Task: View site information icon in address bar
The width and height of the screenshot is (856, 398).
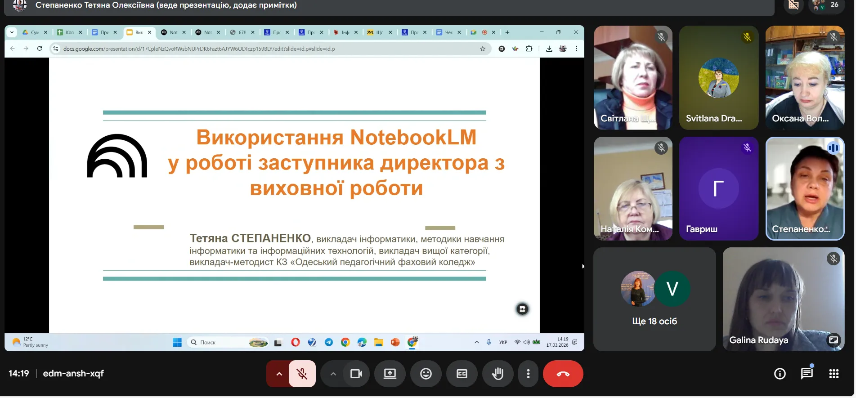Action: pos(56,49)
